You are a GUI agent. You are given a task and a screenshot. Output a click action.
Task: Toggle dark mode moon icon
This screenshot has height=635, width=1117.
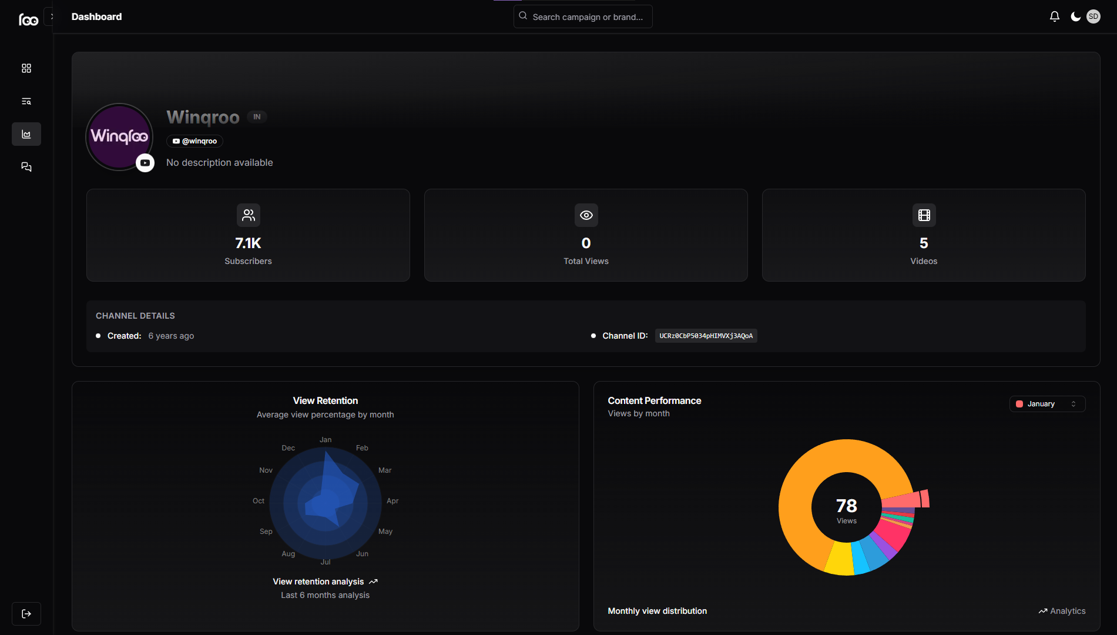coord(1075,16)
